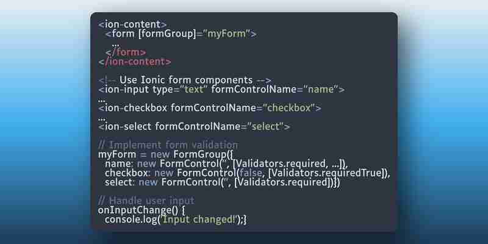Click the ion-checkbox formControlName line
Screen dimensions: 488x244
tap(210, 108)
